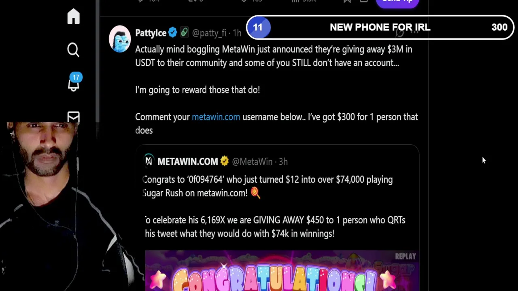Click the blue verified badge beside PattyIce

[173, 33]
